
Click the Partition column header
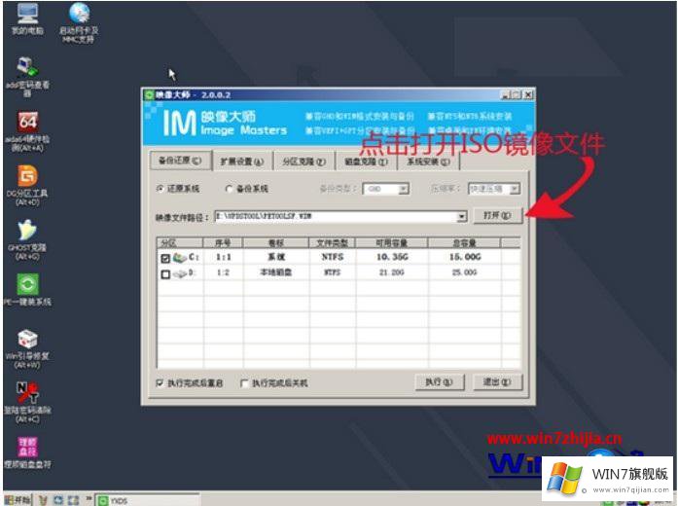click(180, 242)
